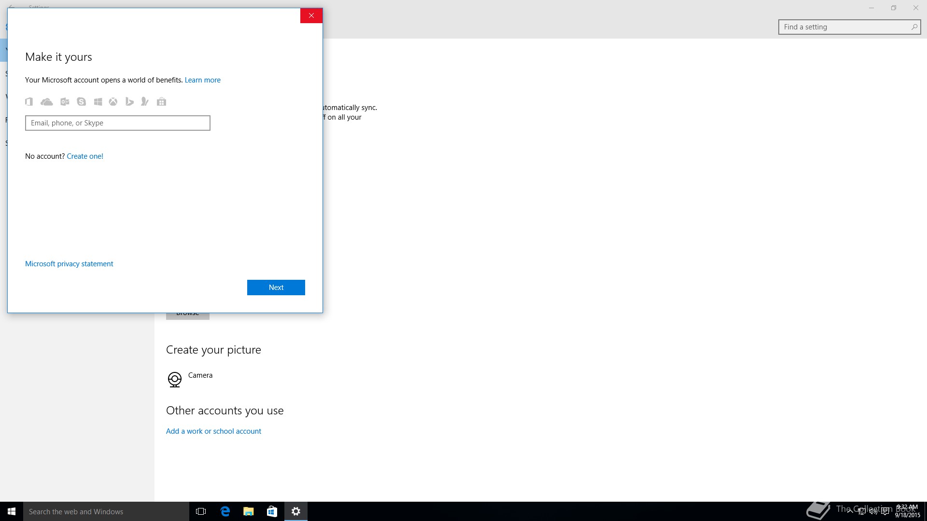Open Task View from the taskbar
This screenshot has height=521, width=927.
coord(201,511)
